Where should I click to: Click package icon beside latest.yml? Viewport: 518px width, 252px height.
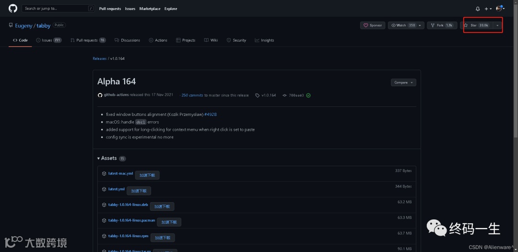[x=104, y=189]
